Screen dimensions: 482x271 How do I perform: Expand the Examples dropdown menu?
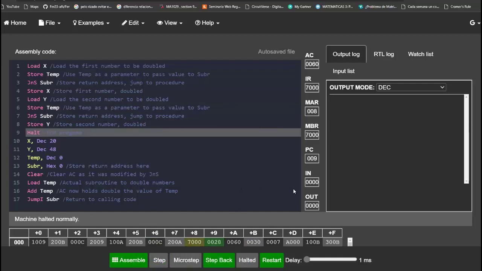(91, 23)
